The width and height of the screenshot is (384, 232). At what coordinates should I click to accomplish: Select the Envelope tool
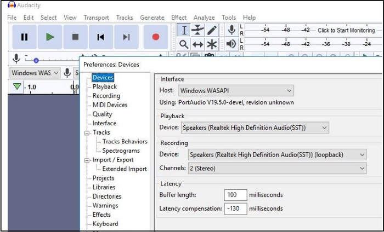pyautogui.click(x=197, y=30)
